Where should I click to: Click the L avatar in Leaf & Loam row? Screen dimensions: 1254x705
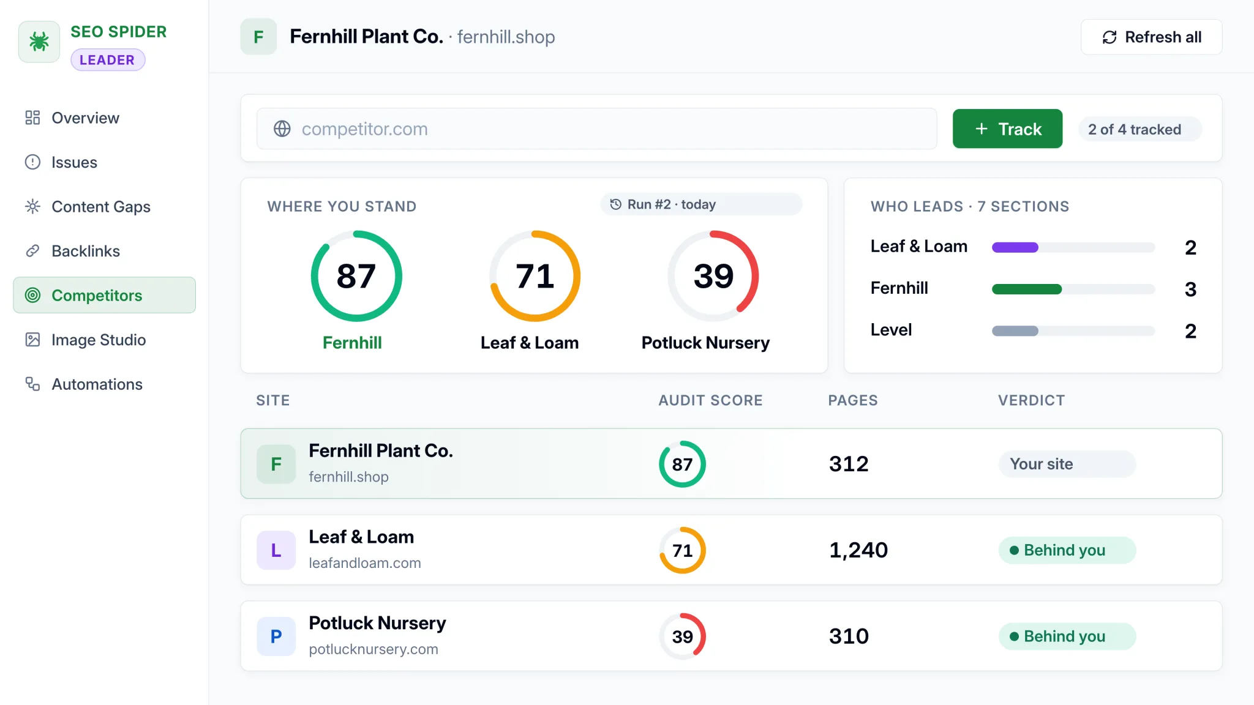coord(276,550)
